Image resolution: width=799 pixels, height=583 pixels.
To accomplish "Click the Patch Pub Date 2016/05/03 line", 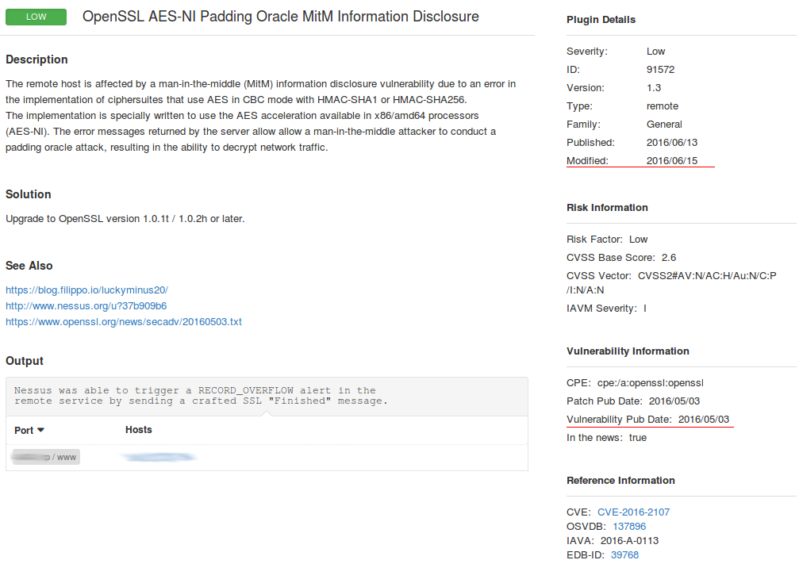I will 633,401.
